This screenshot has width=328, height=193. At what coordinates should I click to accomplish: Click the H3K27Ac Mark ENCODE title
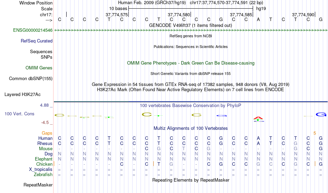[x=191, y=90]
